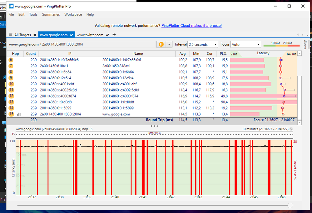
Task: Select hop 7 number badge
Action: [11, 66]
